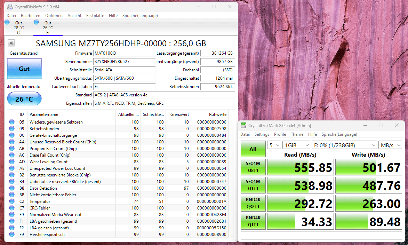Click the Gut health status button
The height and width of the screenshot is (245, 408).
click(24, 69)
